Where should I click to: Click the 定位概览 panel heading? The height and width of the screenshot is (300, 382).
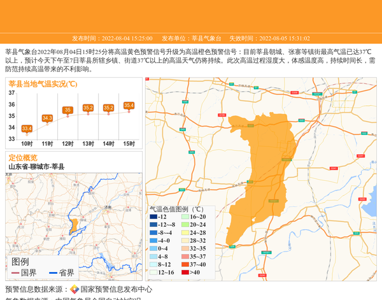23,157
